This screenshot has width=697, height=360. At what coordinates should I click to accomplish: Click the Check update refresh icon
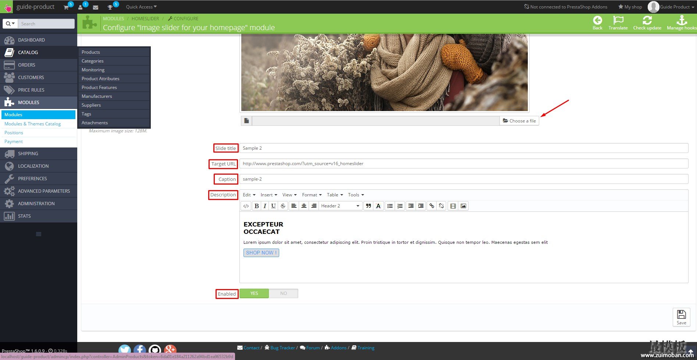(647, 21)
